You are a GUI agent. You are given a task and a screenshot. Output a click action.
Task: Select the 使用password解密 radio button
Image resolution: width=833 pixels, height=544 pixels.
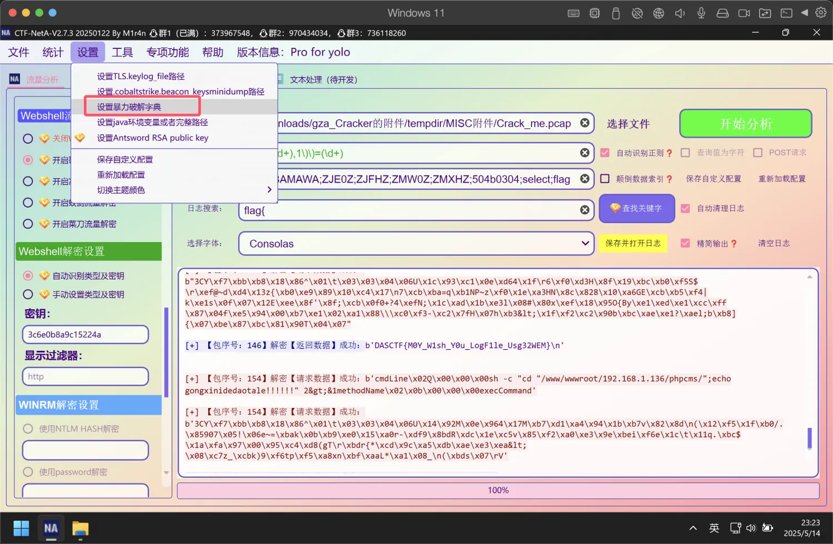[x=28, y=472]
